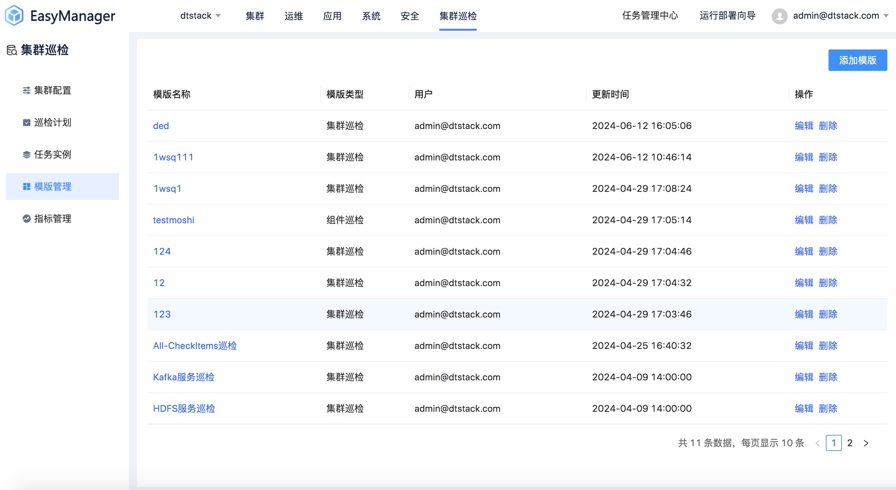Click the 集群配置 sliders icon
Image resolution: width=896 pixels, height=490 pixels.
point(26,91)
